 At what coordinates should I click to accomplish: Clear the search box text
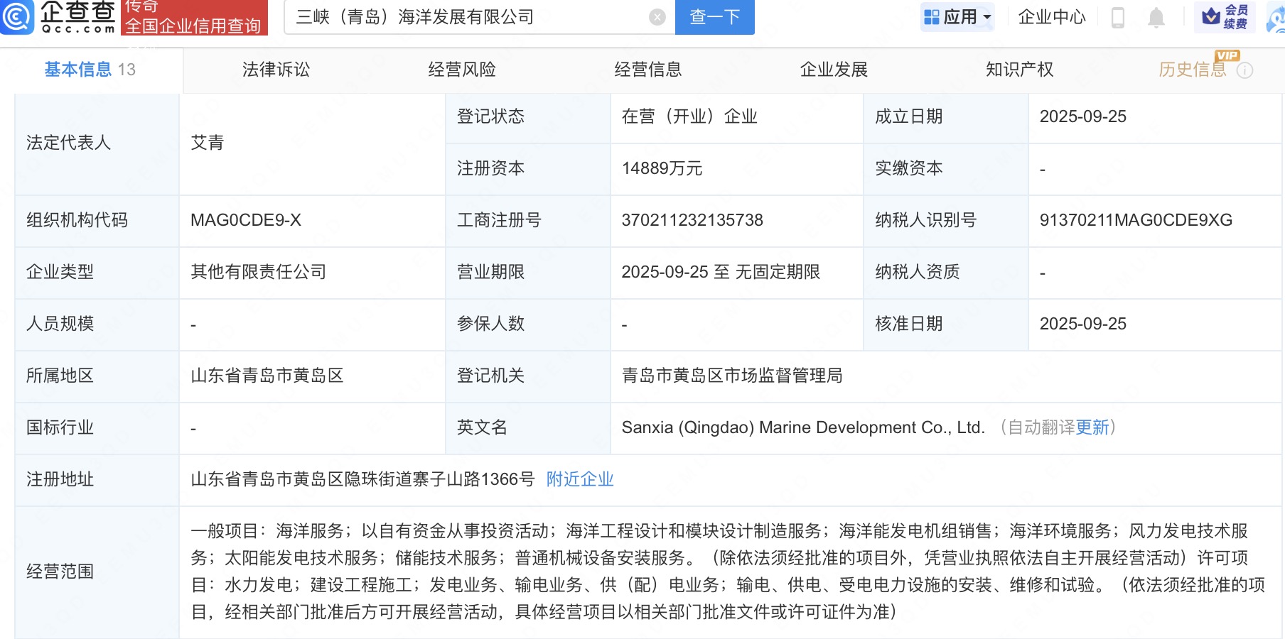(657, 17)
